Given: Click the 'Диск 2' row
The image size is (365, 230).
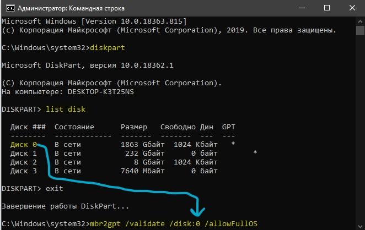Looking at the screenshot, I should [114, 162].
